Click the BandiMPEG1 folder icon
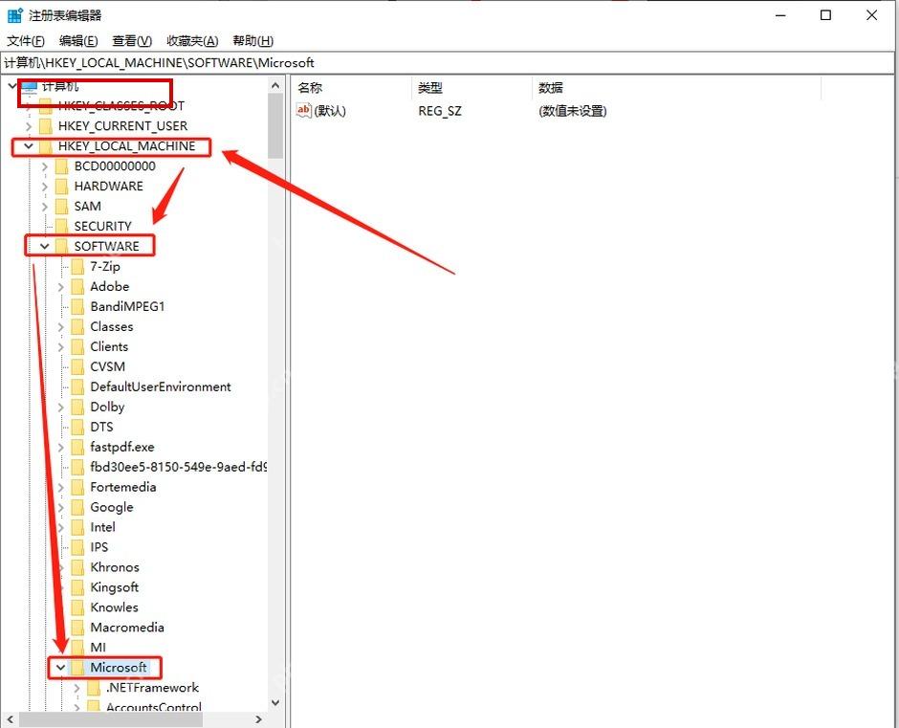The image size is (899, 728). 77,306
